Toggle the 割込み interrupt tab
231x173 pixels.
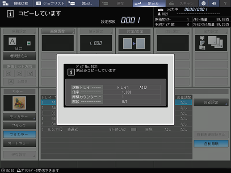coord(149,3)
